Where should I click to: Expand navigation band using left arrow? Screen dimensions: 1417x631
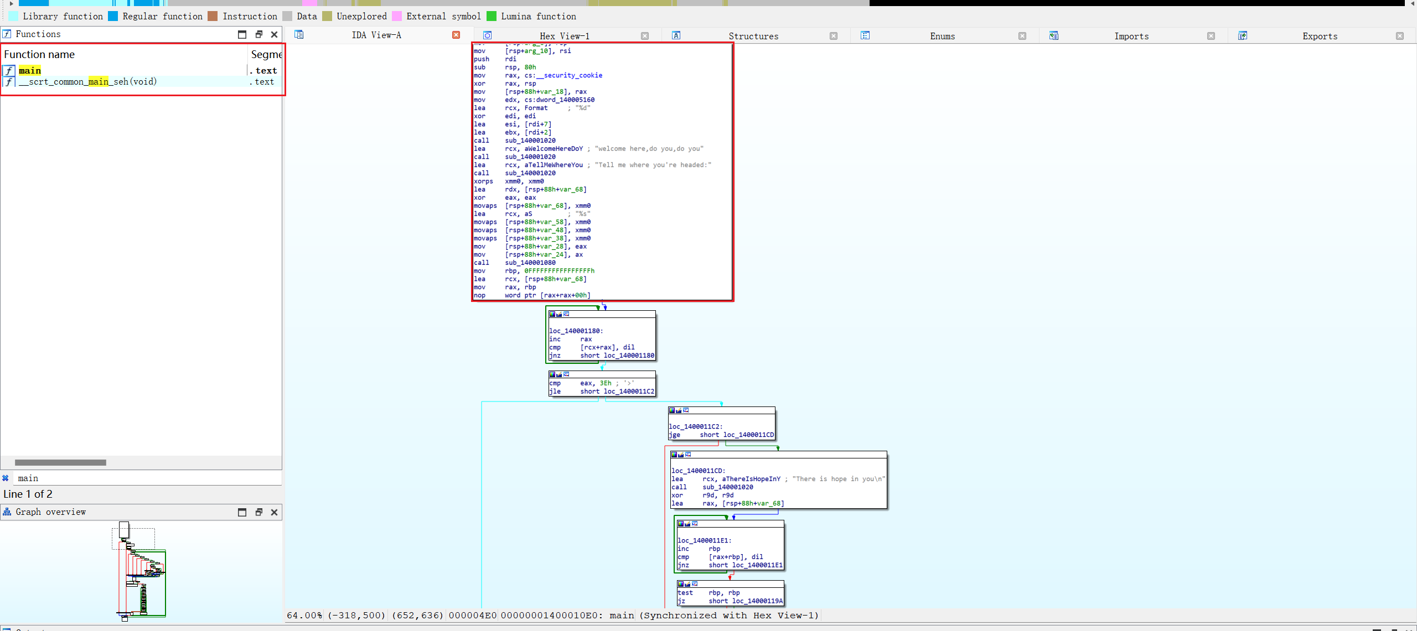pos(11,3)
